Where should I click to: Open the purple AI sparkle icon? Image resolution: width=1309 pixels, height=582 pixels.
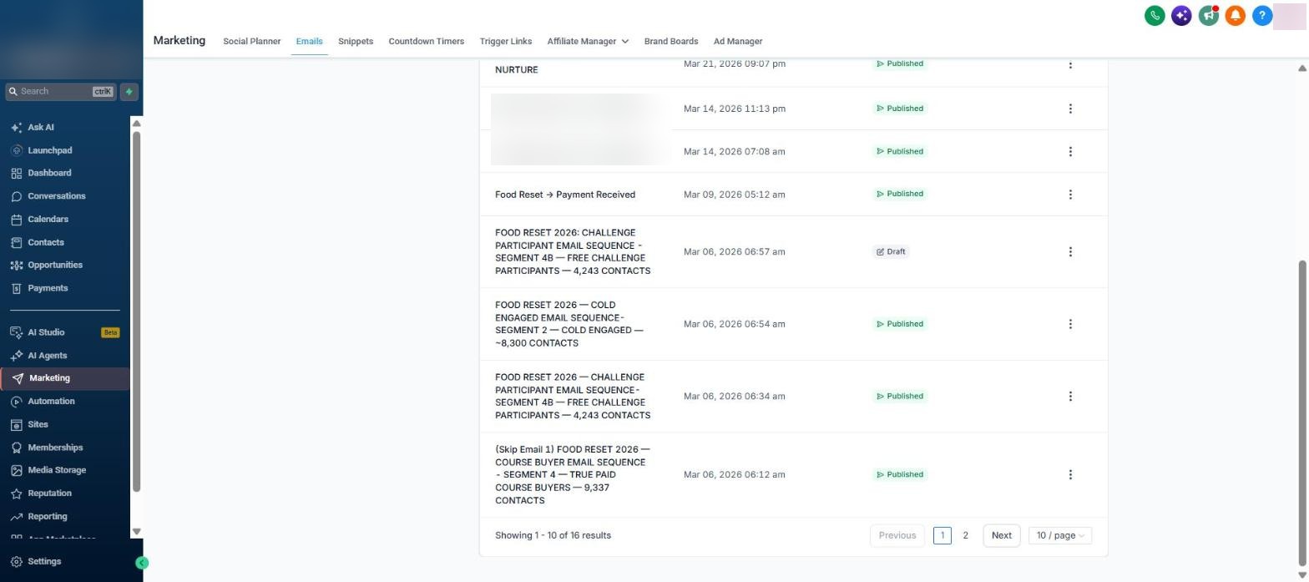[x=1181, y=15]
